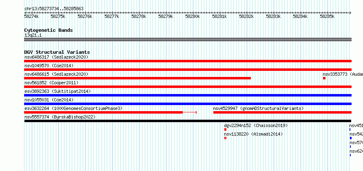Click the red bar under nsv6486317
Screen dimensions: 363x171
coord(188,61)
